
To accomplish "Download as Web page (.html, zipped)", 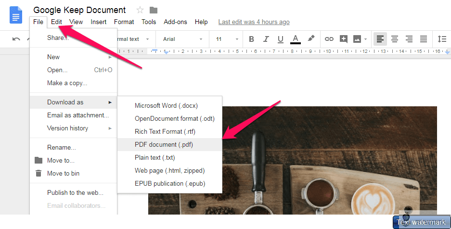I will pyautogui.click(x=170, y=170).
